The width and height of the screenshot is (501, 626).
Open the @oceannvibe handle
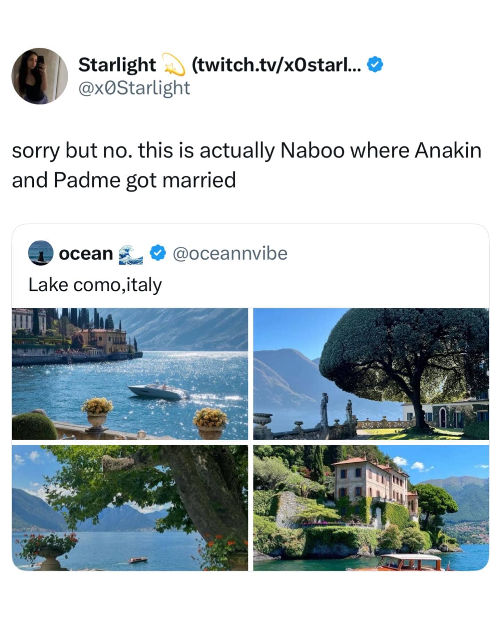tap(230, 253)
